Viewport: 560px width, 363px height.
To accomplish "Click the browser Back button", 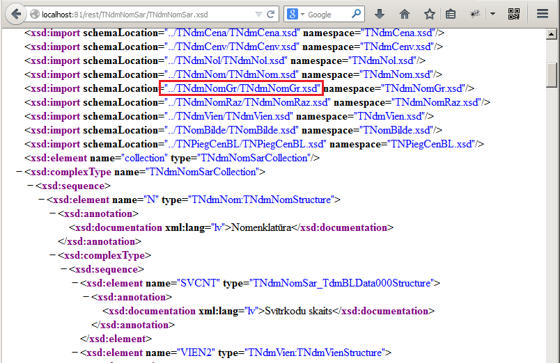I will pyautogui.click(x=16, y=14).
